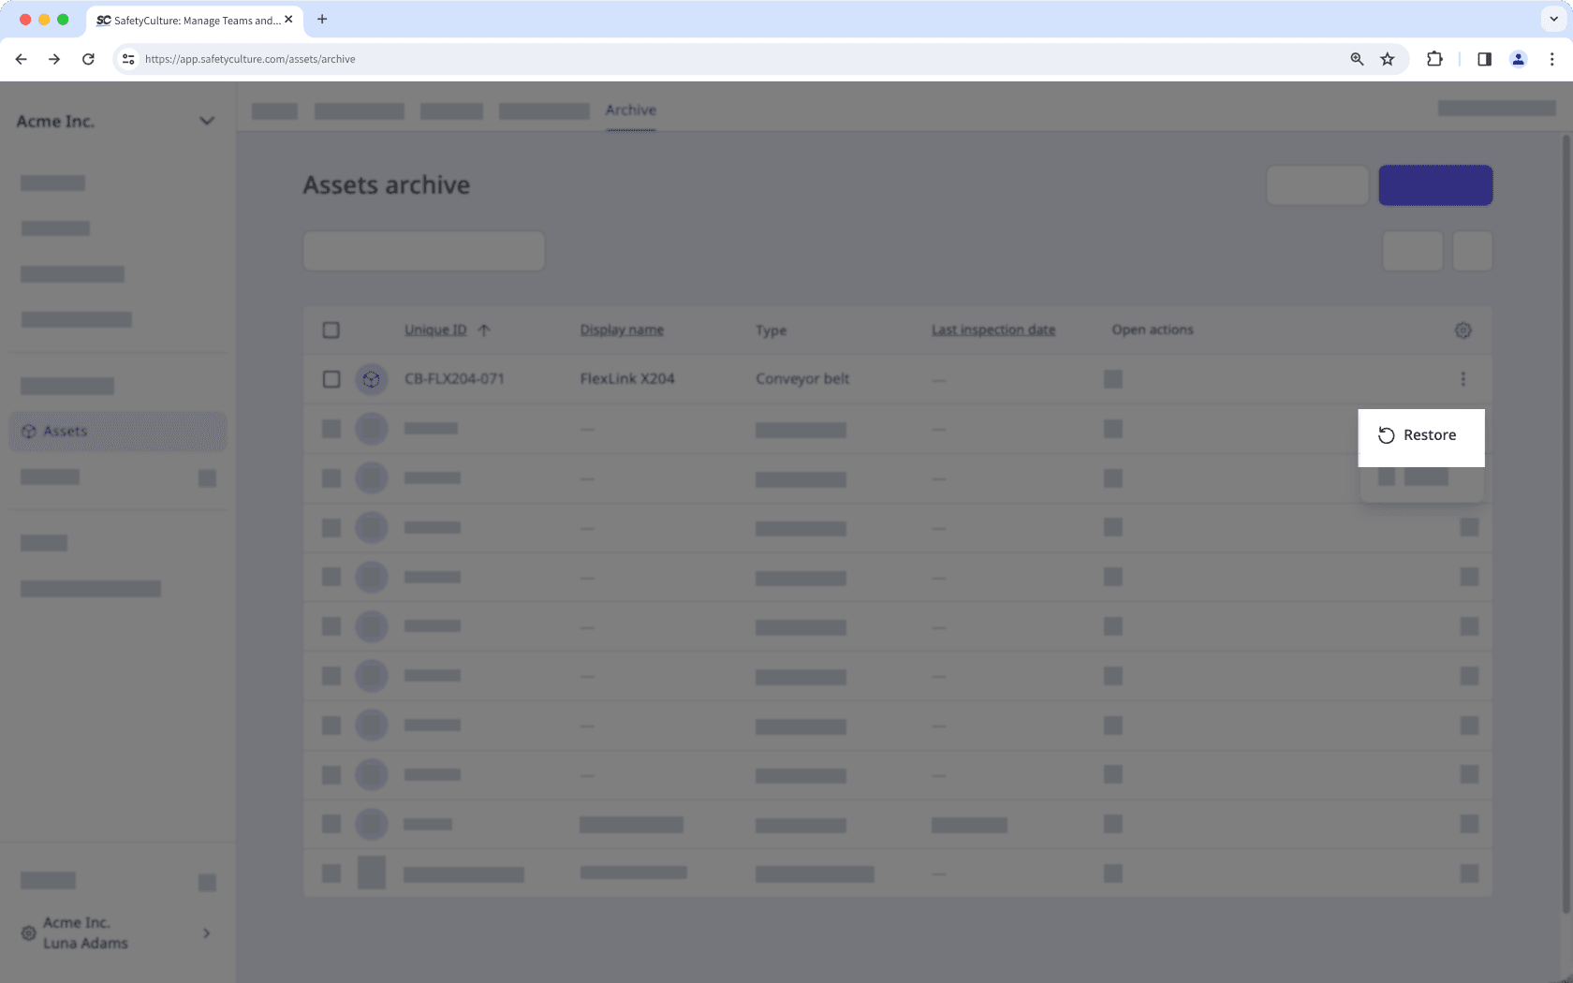The height and width of the screenshot is (983, 1573).
Task: Toggle the select-all checkbox in the table header
Action: point(331,330)
